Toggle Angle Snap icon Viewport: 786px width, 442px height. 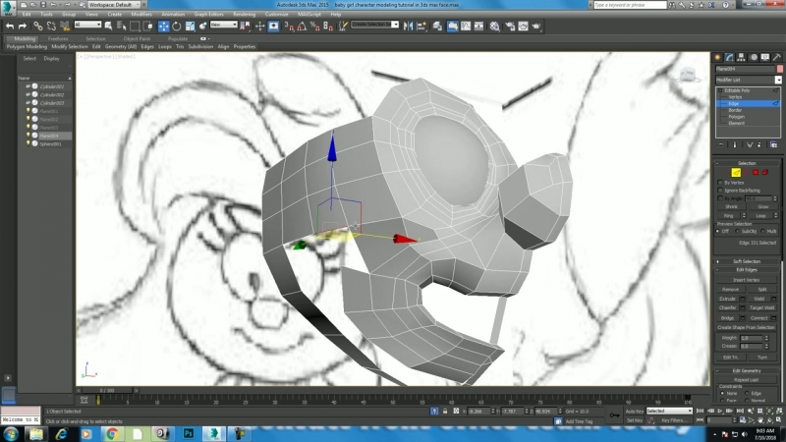pos(302,27)
